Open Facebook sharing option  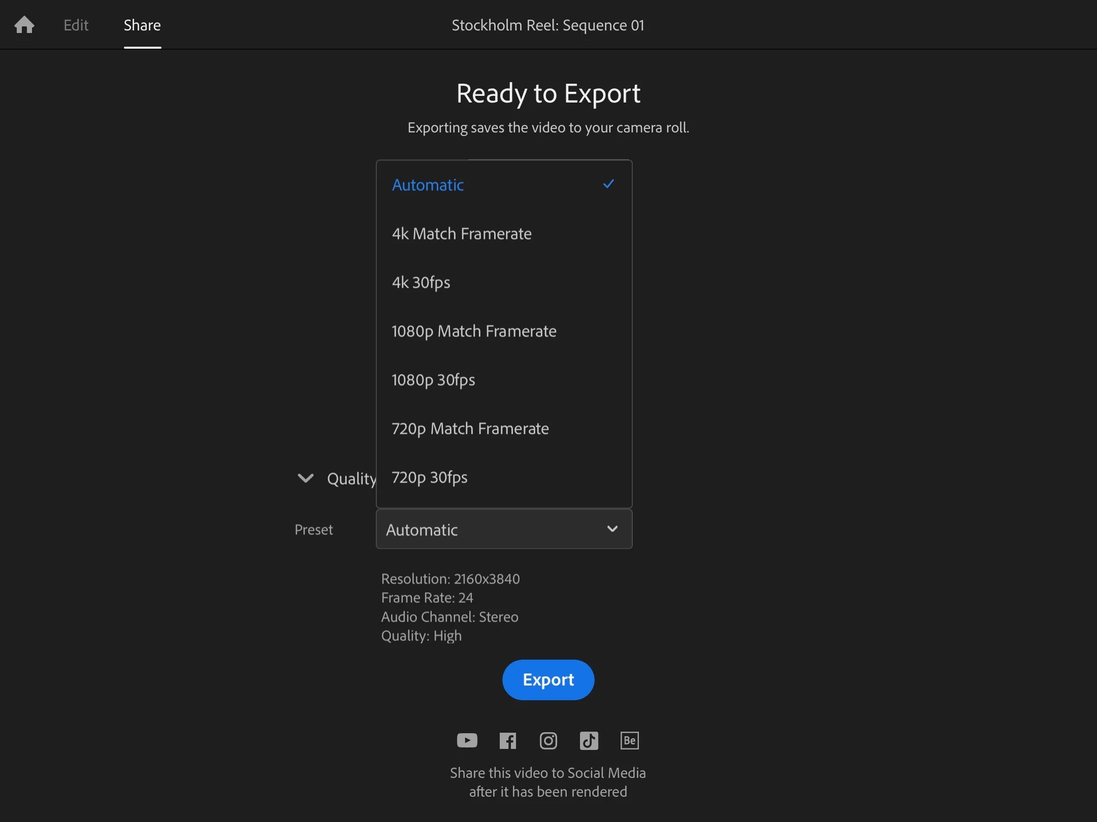point(507,740)
